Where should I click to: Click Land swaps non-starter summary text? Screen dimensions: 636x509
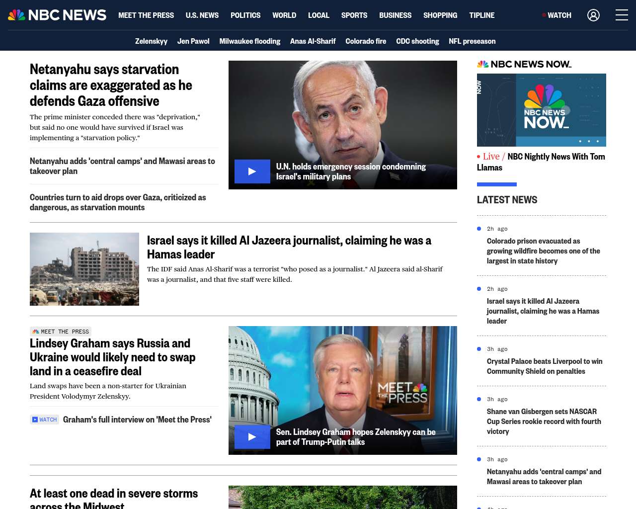pos(108,391)
